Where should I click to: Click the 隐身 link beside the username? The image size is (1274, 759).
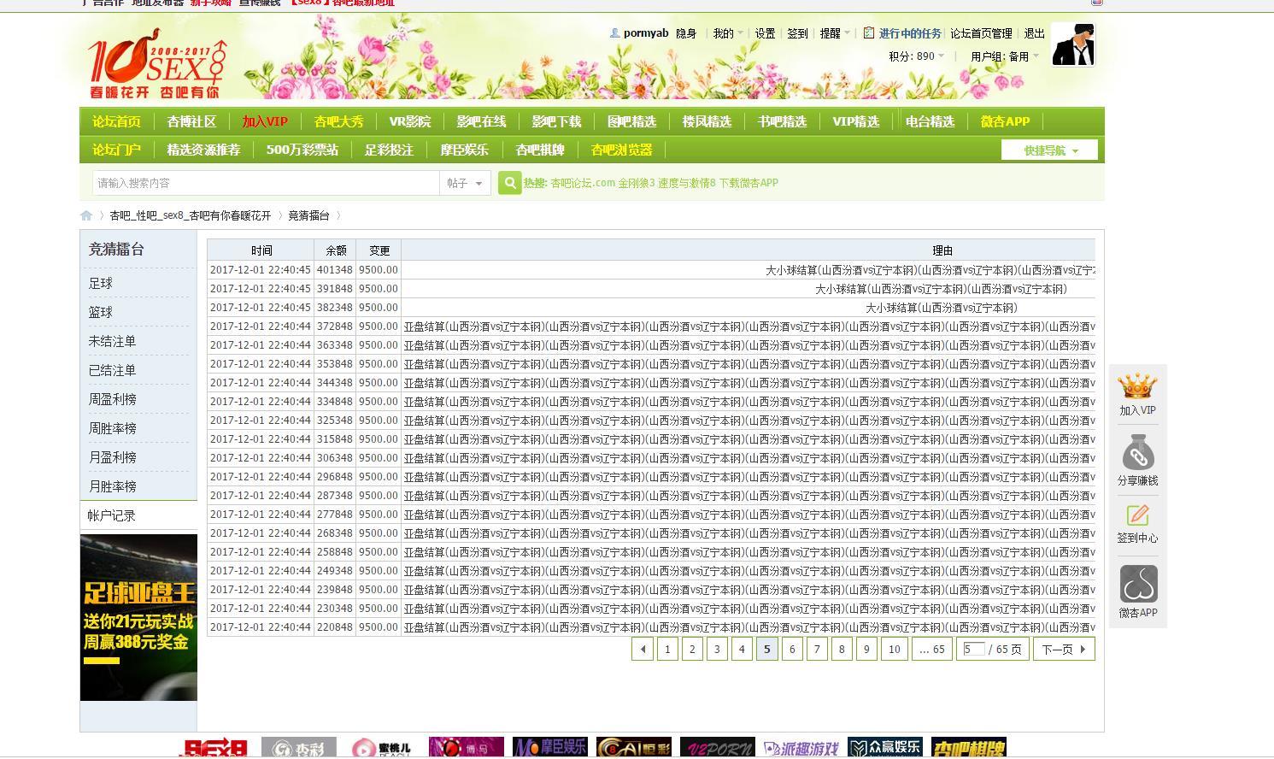(686, 33)
